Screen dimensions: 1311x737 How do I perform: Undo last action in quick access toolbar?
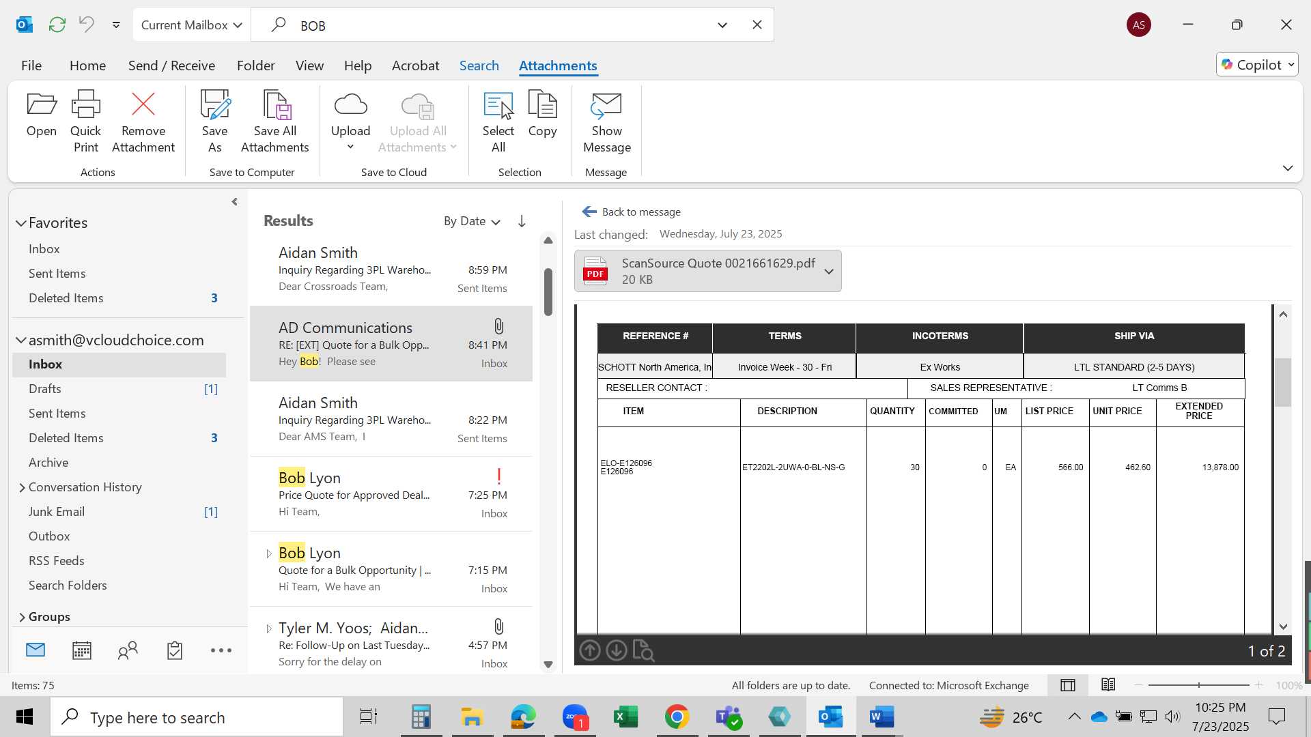86,25
